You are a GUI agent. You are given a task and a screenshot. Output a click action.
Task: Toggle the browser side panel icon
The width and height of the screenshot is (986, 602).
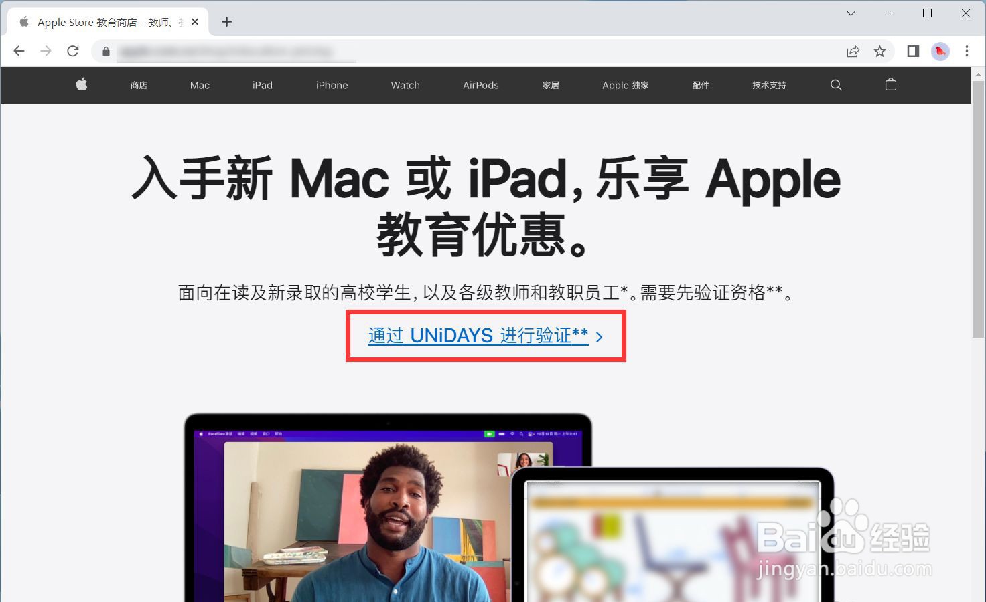913,51
